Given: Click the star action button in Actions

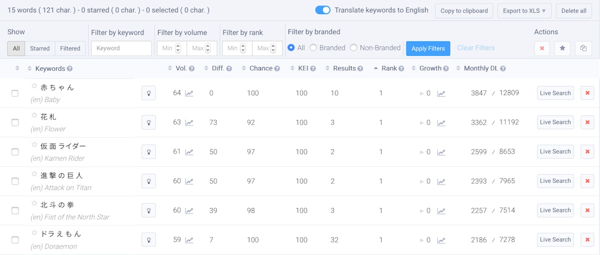Looking at the screenshot, I should (562, 48).
